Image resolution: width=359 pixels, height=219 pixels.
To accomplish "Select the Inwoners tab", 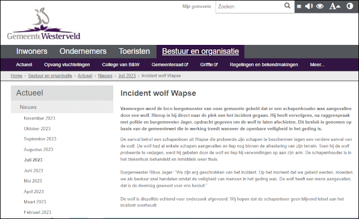I will pyautogui.click(x=31, y=51).
